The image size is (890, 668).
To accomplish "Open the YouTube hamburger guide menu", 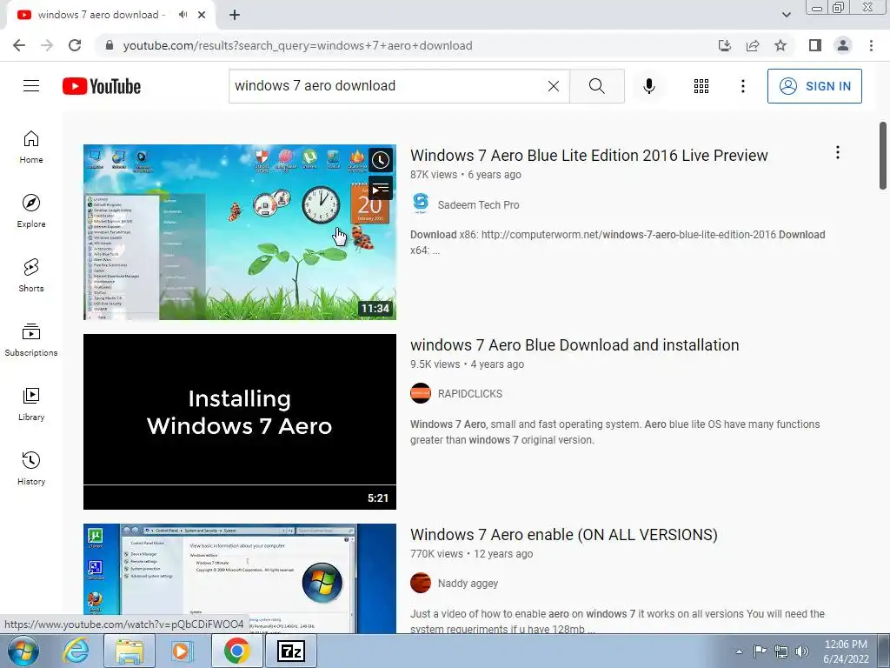I will [x=31, y=86].
